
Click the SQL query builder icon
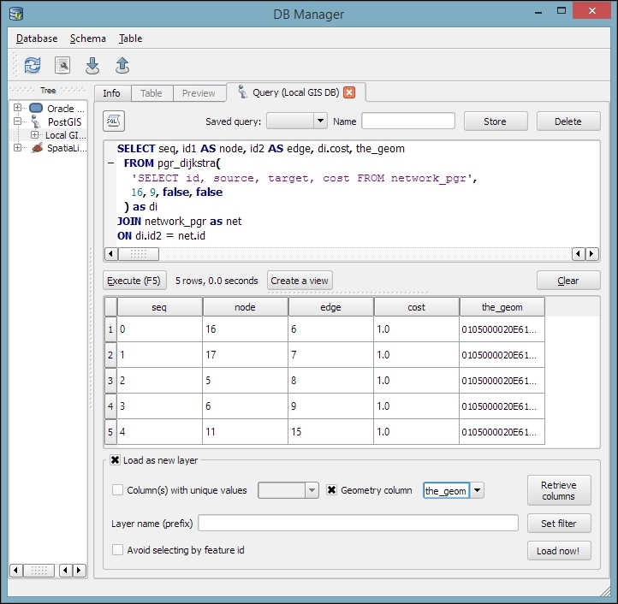pos(114,121)
